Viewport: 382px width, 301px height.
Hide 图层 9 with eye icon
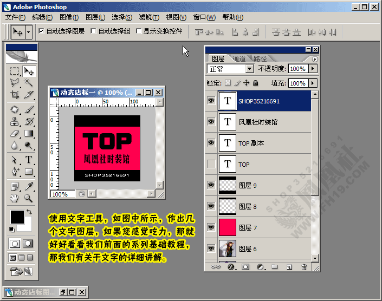tap(211, 185)
